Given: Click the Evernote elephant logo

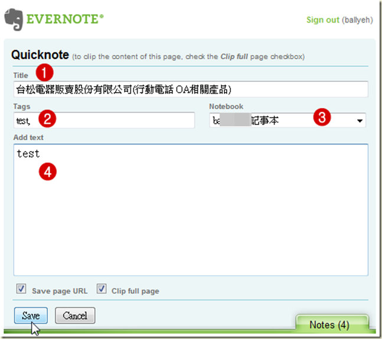Looking at the screenshot, I should (x=14, y=19).
